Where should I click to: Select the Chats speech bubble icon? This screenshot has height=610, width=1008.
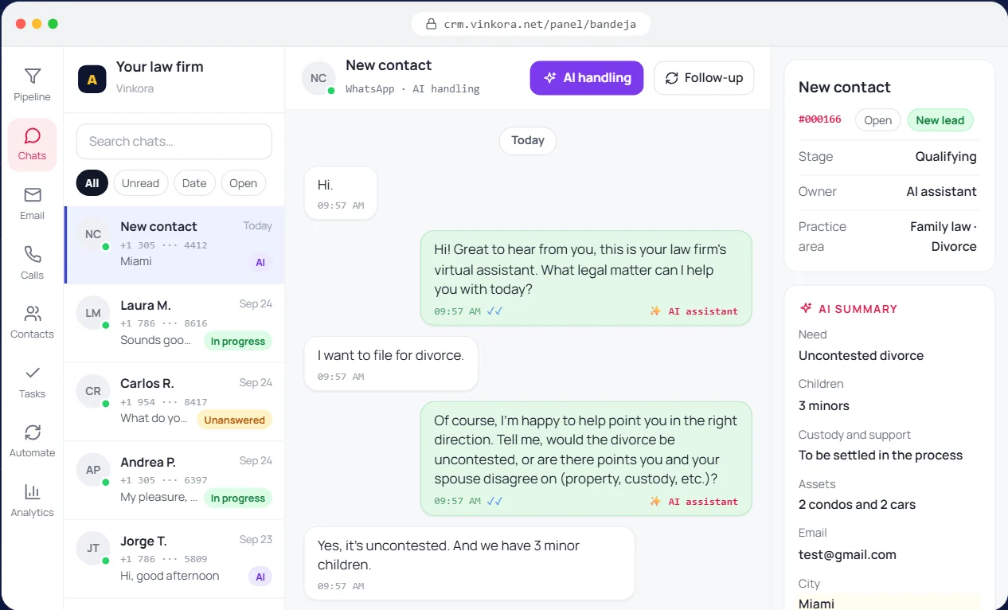click(x=32, y=135)
